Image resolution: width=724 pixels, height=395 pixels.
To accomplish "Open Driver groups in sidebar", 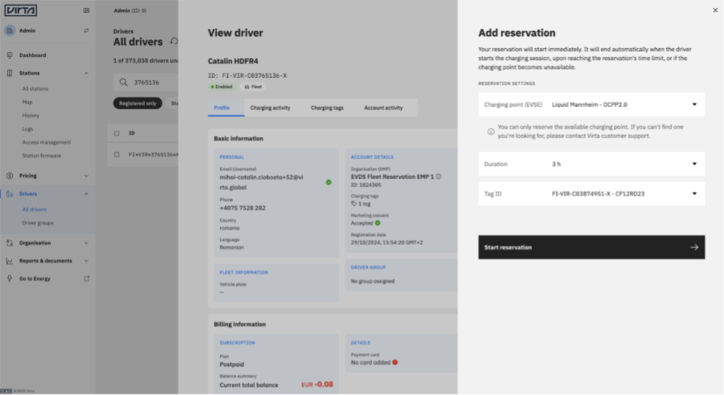I will click(38, 223).
